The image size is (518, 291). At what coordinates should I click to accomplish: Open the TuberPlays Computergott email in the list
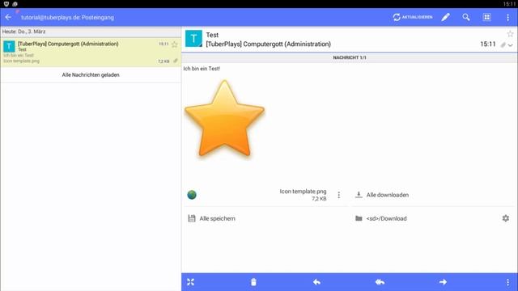[91, 52]
